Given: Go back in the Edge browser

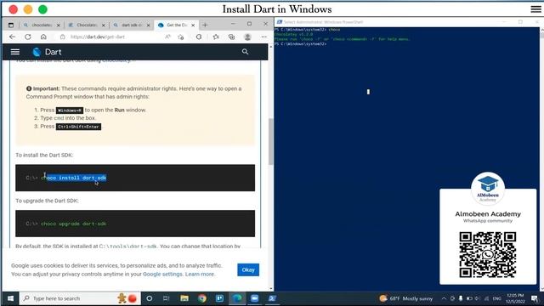Looking at the screenshot, I should click(x=13, y=37).
